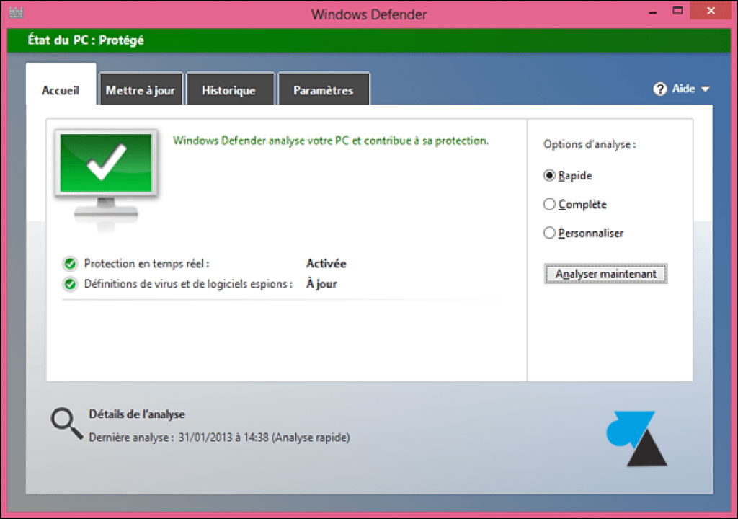Viewport: 738px width, 519px height.
Task: Click the green check beside Définitions de virus
Action: 70,284
